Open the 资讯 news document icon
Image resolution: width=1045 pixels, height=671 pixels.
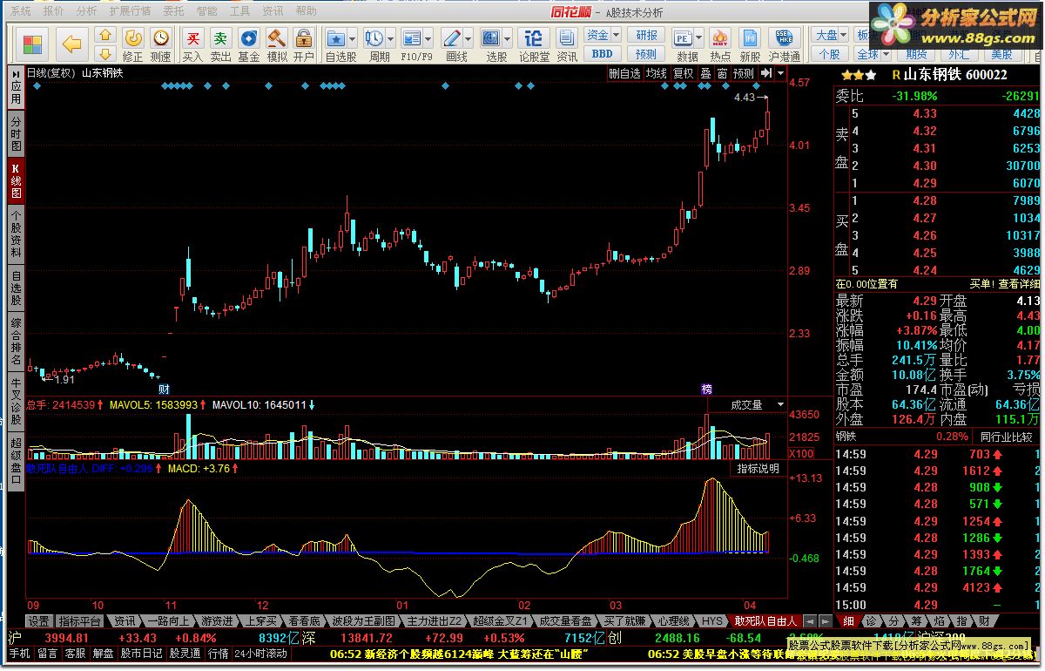(x=567, y=38)
